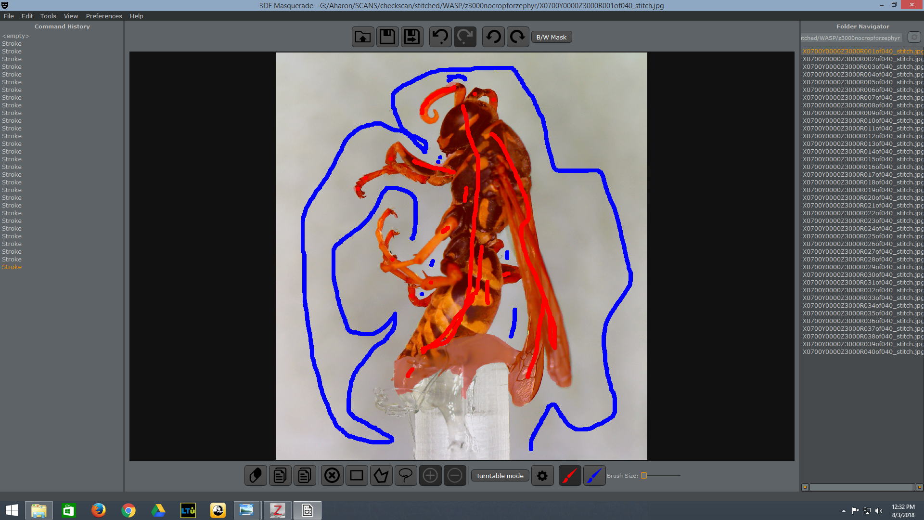Click the Brush Size slider handle

coord(644,476)
